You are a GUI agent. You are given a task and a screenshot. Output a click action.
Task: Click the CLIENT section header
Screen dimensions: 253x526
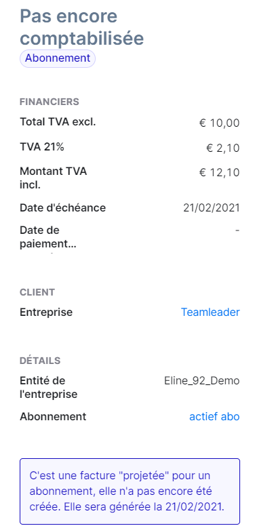[x=37, y=292]
